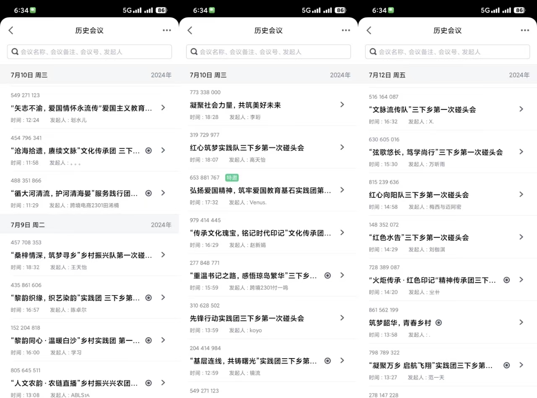Expand "先锋行动实践团" entry via arrow

pyautogui.click(x=342, y=318)
